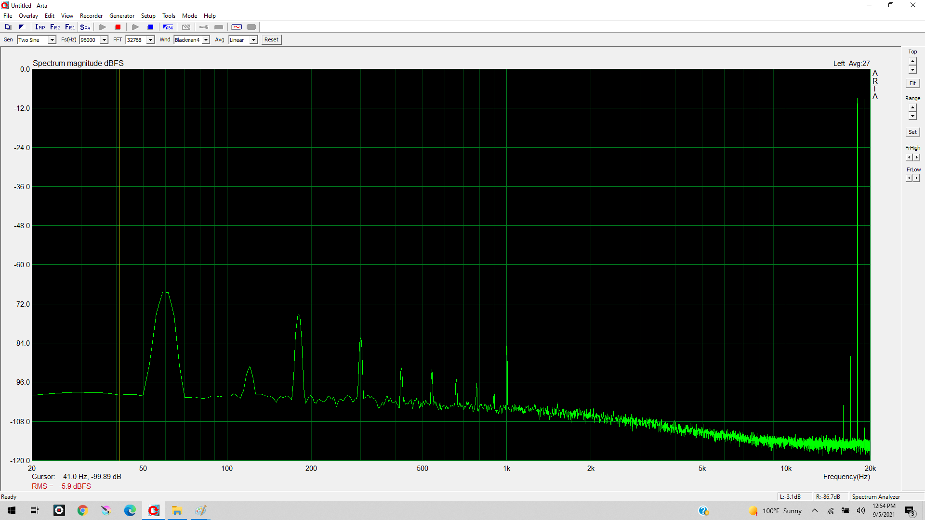Open the Mode menu

[189, 16]
